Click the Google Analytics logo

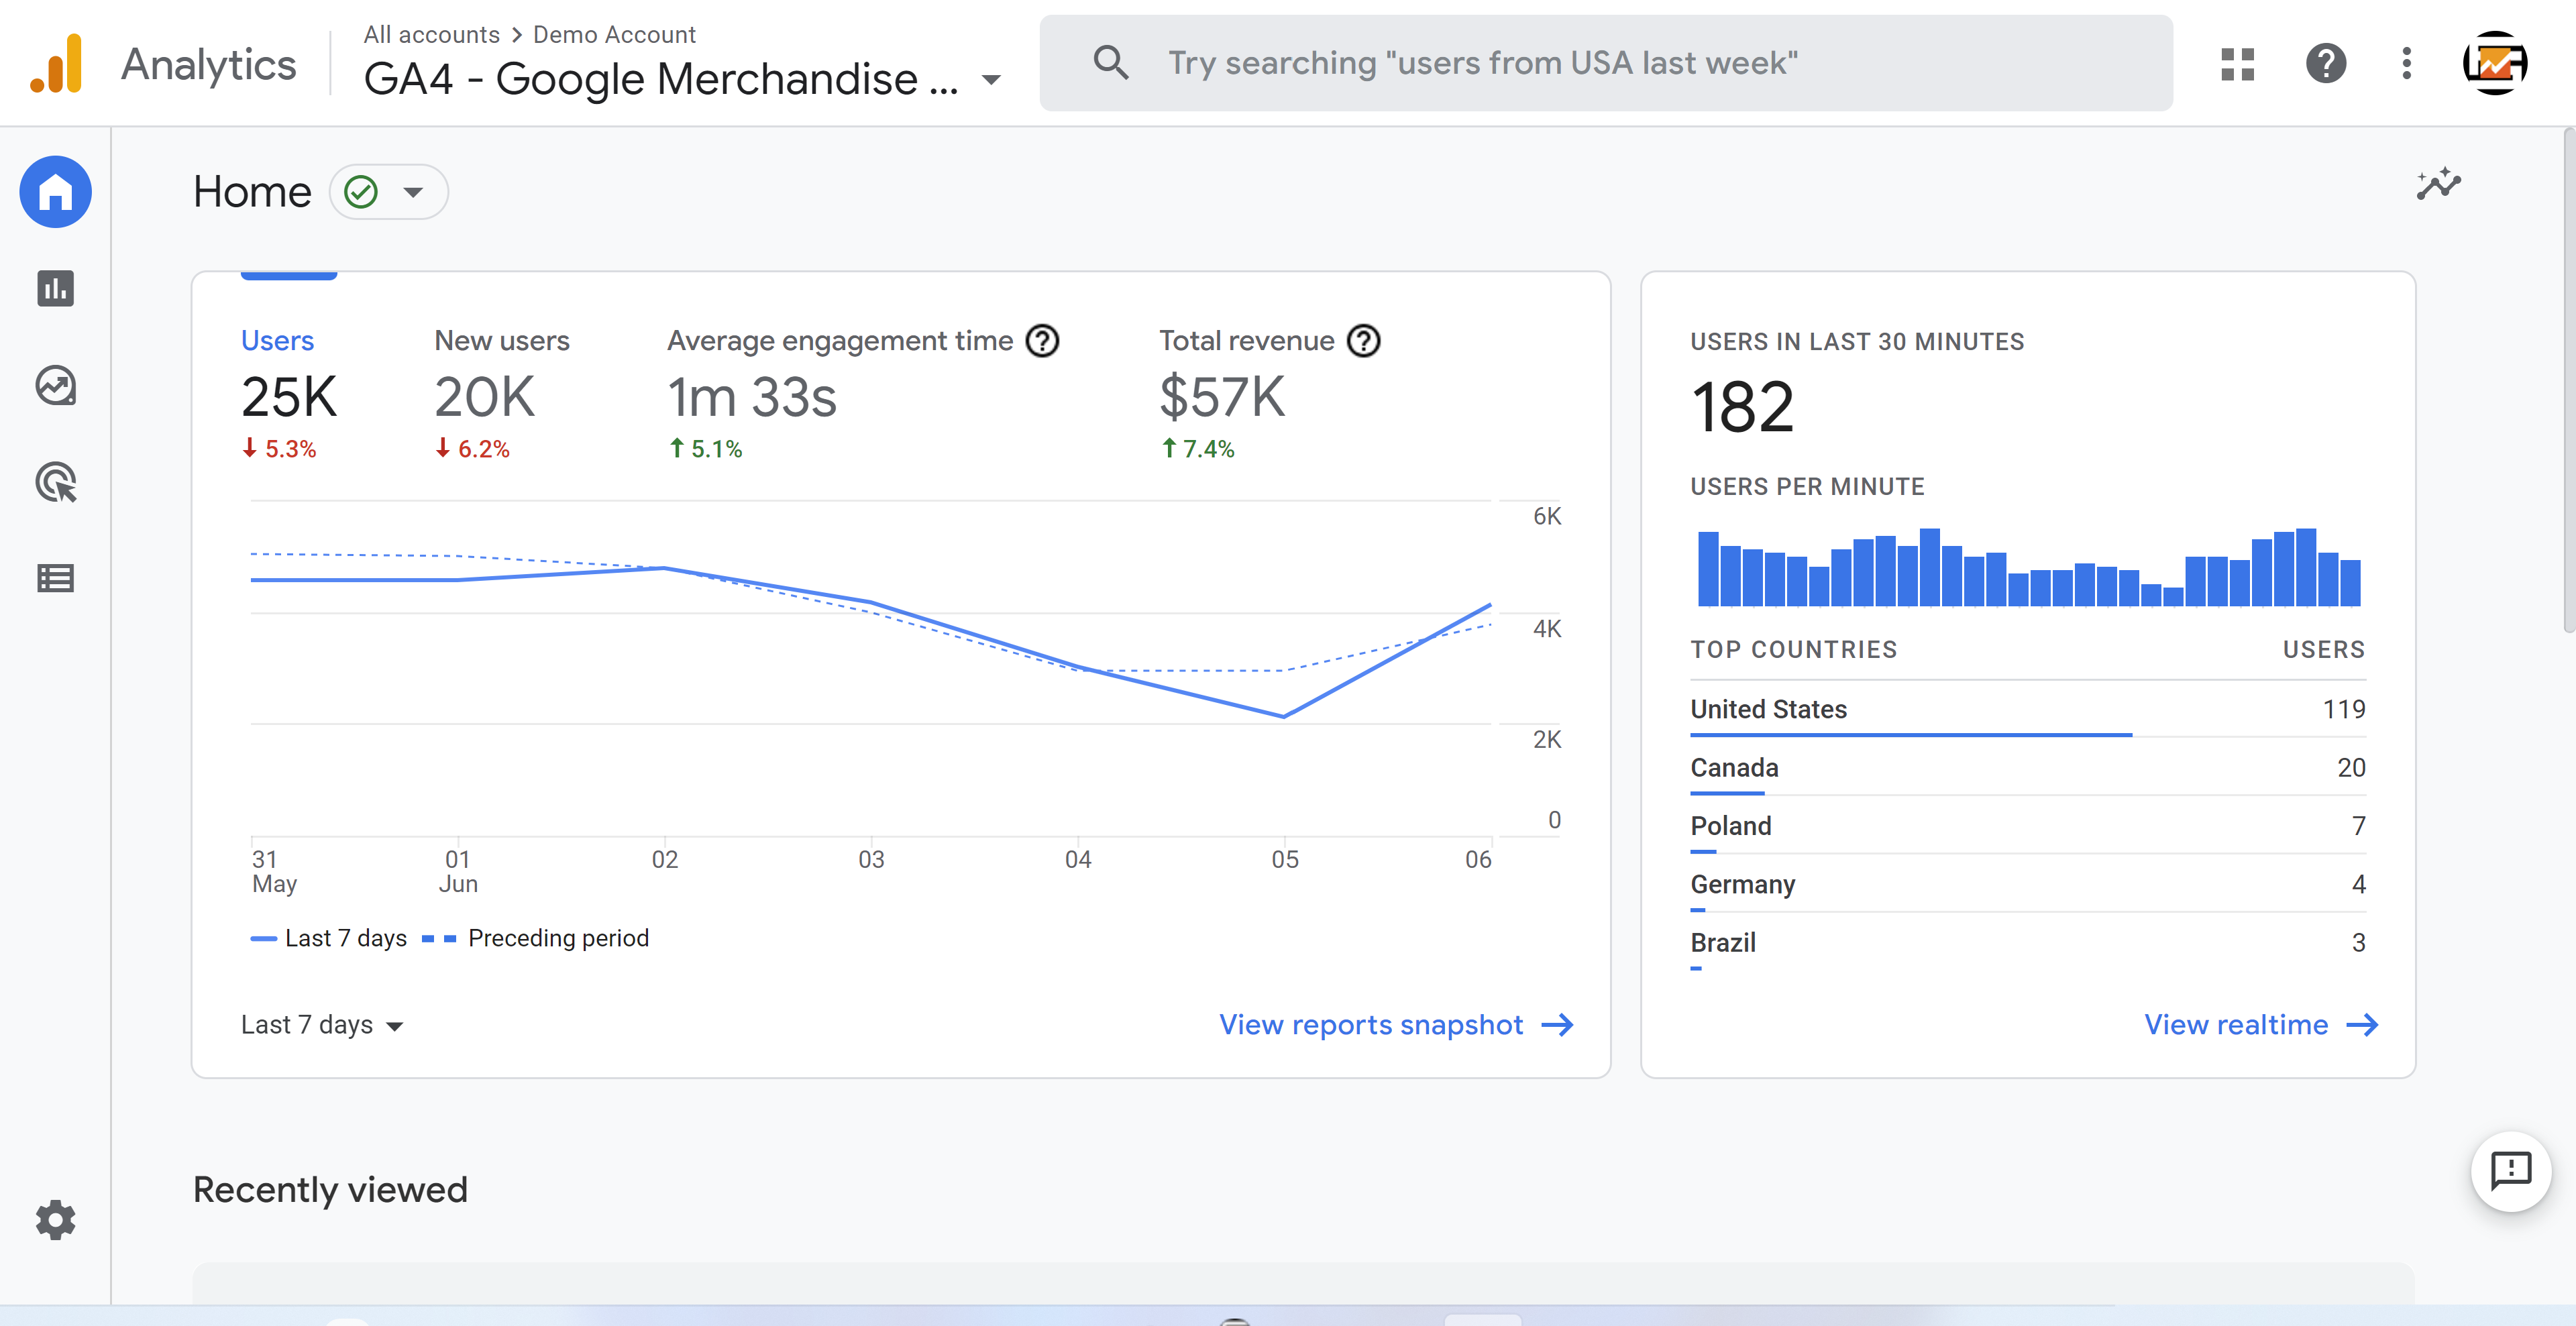[56, 64]
